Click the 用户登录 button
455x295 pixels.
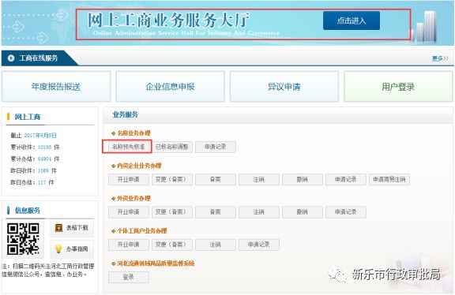(398, 87)
